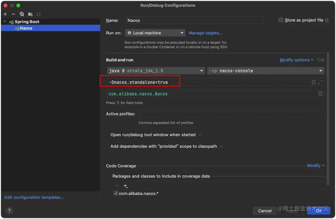Collapse the Spring Boot tree node
Image resolution: width=336 pixels, height=219 pixels.
pyautogui.click(x=5, y=22)
